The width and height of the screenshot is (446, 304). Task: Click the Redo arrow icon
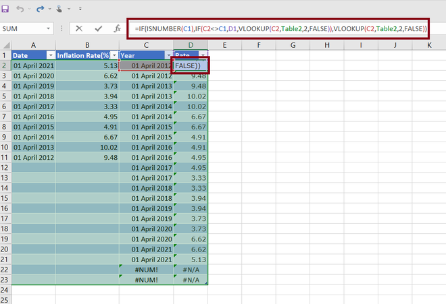[40, 9]
